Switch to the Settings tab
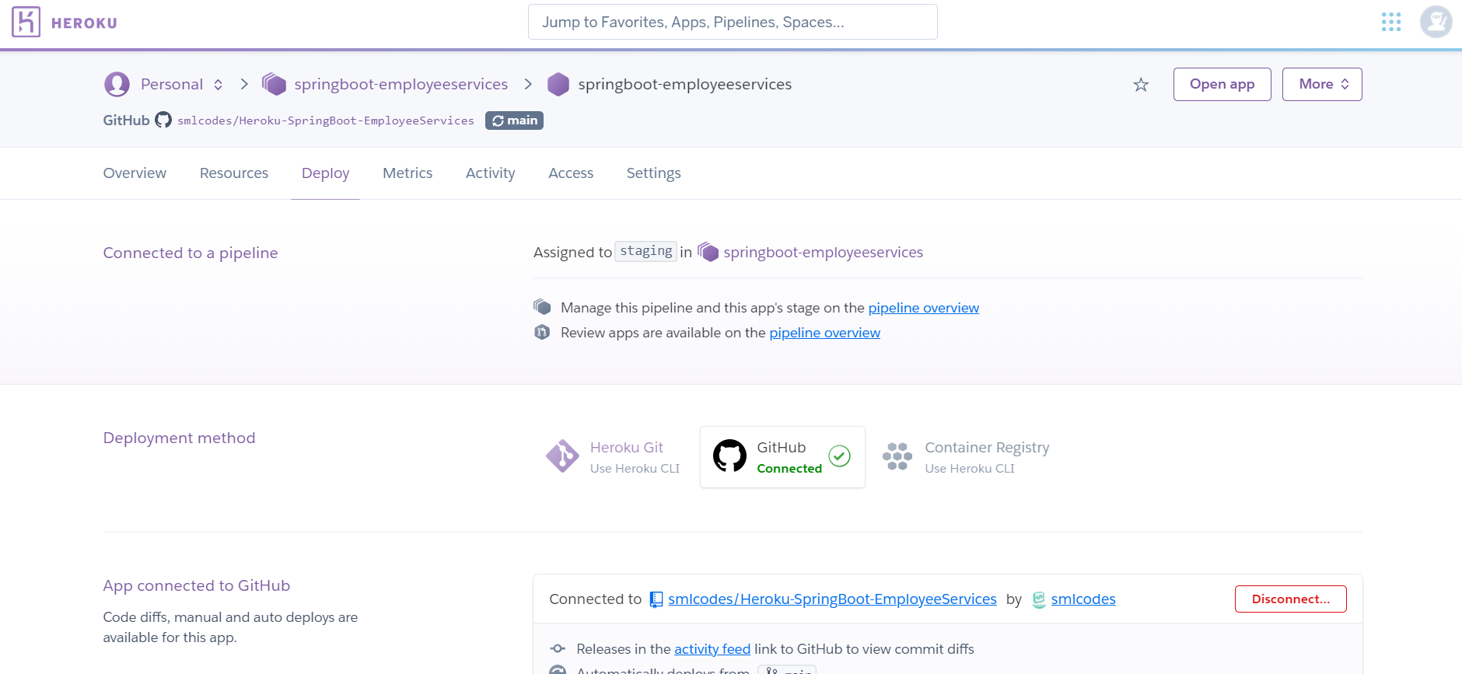Screen dimensions: 1462x674 point(653,173)
